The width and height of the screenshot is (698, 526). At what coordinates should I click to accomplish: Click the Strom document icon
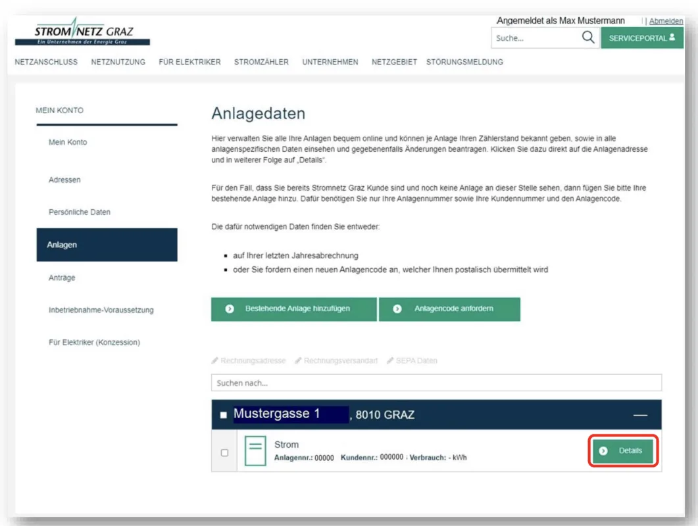(x=255, y=451)
